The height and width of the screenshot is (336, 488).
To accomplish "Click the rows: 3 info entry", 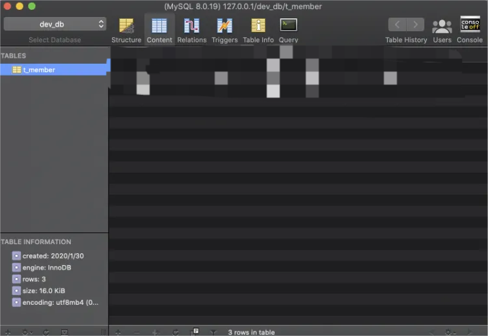I will click(34, 279).
